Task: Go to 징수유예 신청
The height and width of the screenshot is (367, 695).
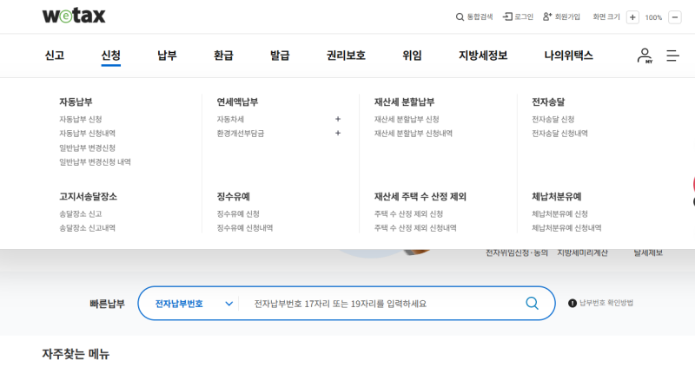Action: pyautogui.click(x=238, y=213)
